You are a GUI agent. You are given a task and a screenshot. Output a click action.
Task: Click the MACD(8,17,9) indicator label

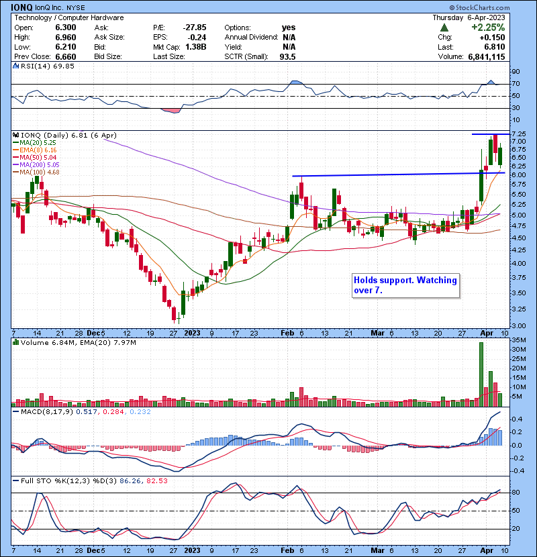coord(47,412)
